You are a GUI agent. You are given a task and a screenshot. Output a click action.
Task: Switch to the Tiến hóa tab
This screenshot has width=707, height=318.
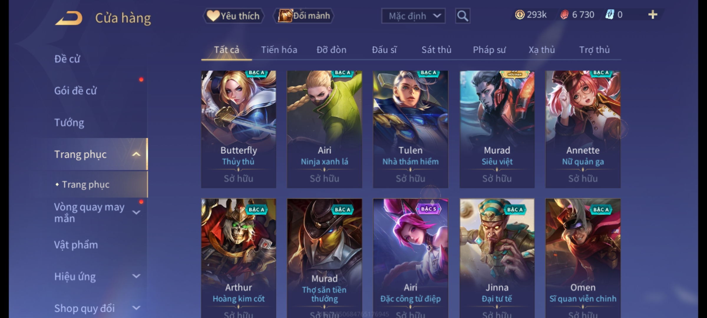coord(279,50)
